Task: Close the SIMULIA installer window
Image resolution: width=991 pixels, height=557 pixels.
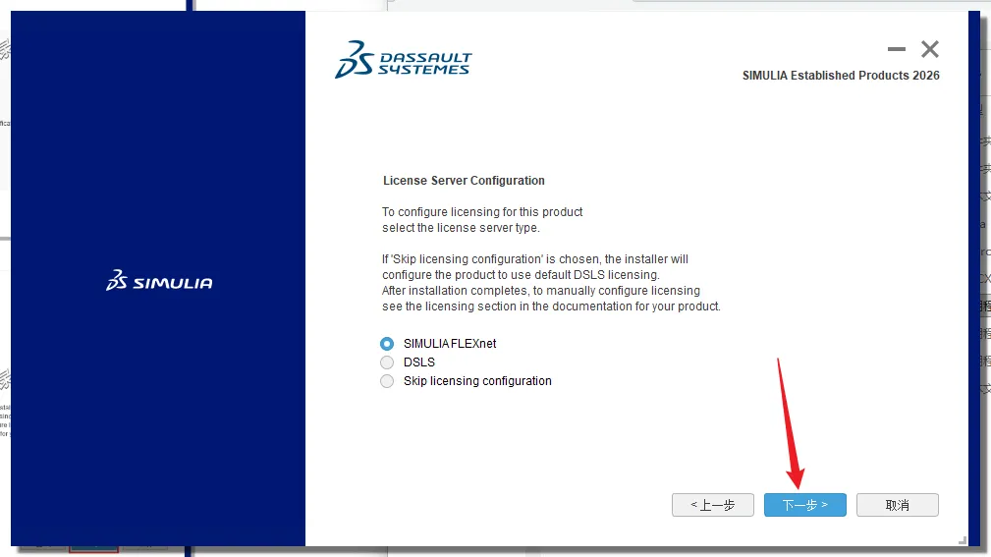Action: pyautogui.click(x=930, y=49)
